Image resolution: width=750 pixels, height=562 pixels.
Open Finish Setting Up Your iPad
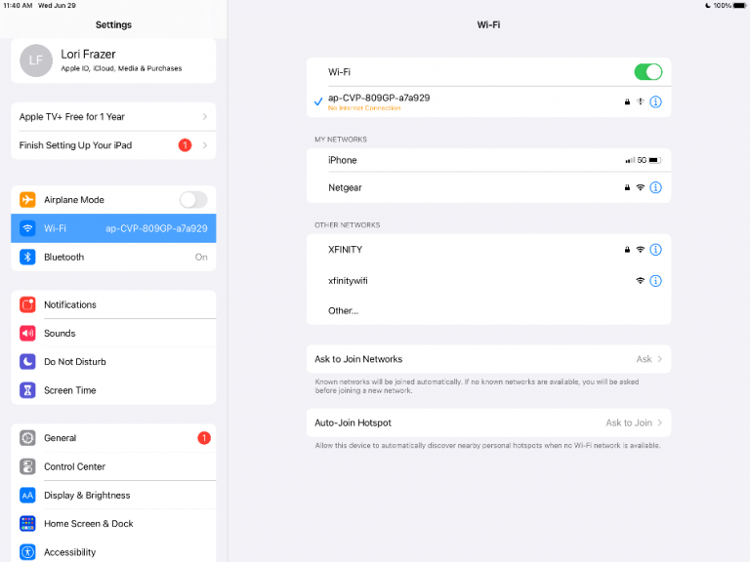pos(113,145)
